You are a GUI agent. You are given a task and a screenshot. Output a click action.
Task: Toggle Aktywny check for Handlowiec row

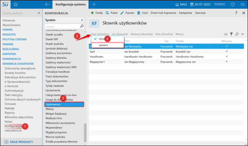[227, 56]
